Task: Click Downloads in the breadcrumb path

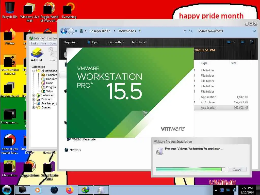Action: pos(127,31)
